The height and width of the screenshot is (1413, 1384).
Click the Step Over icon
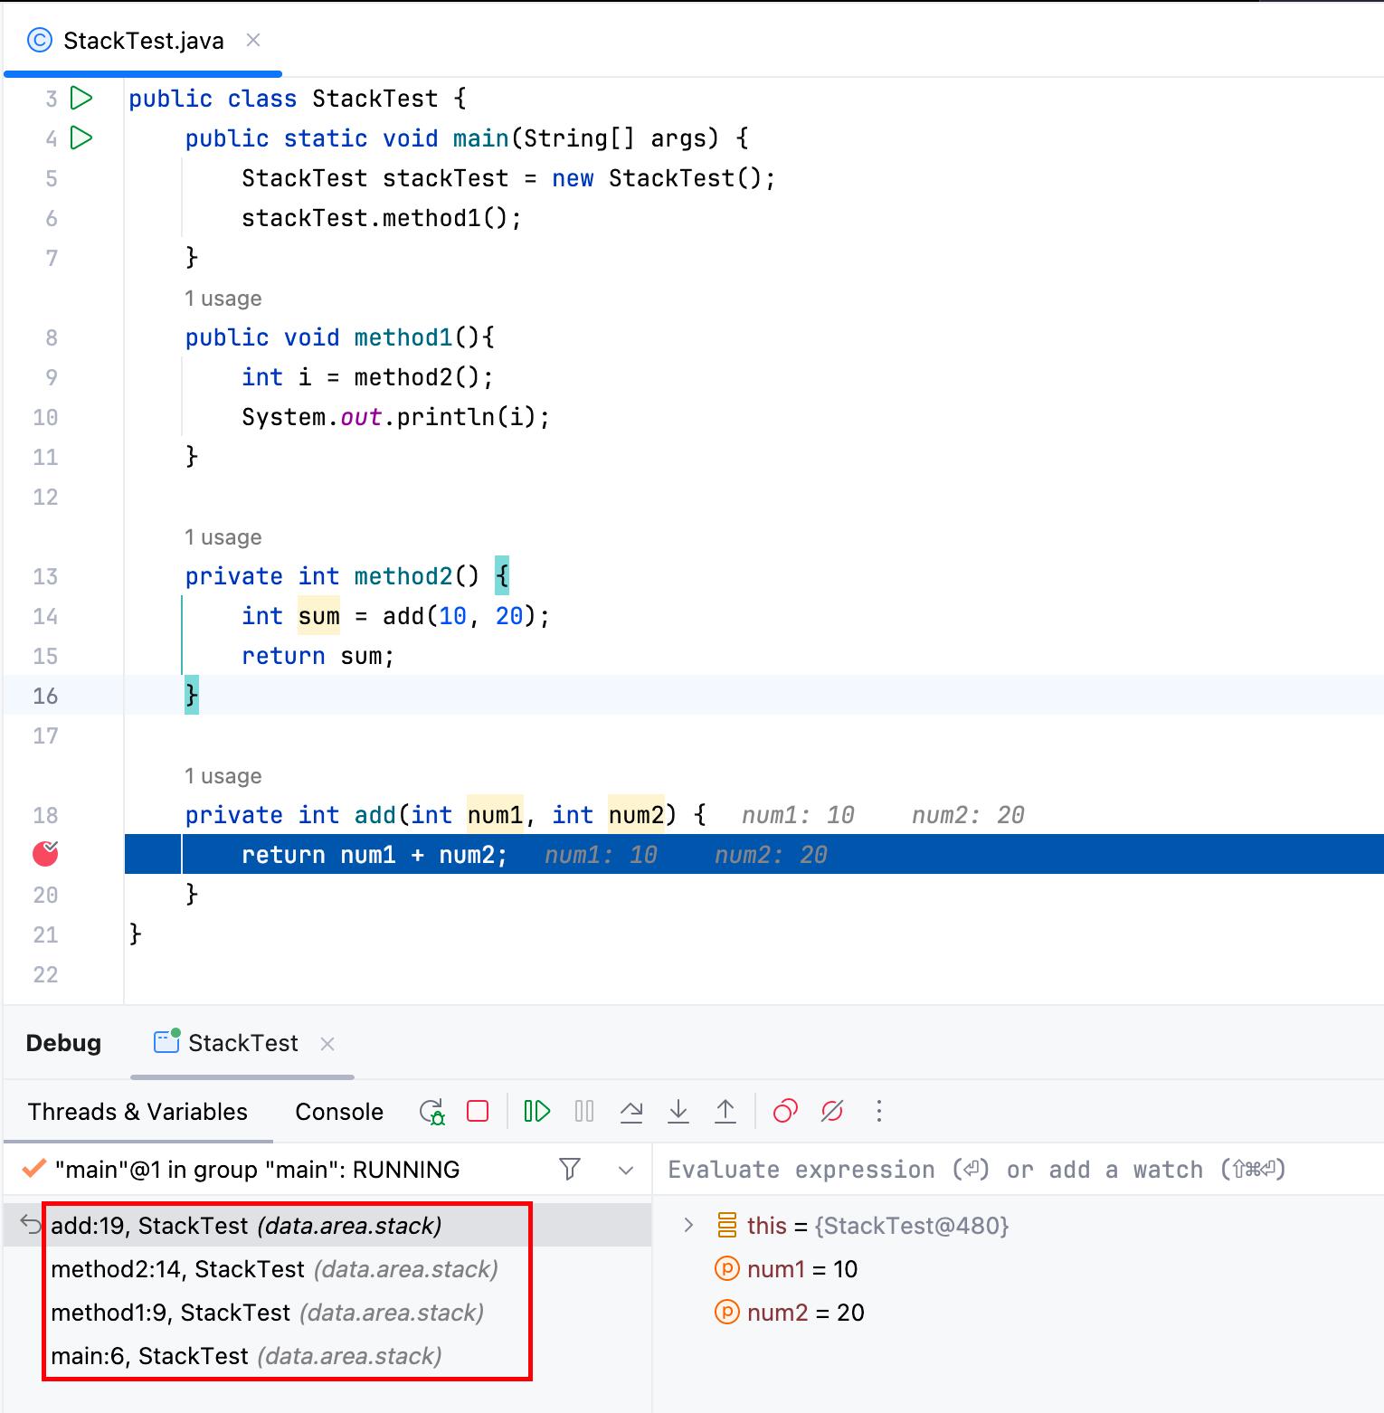pos(631,1111)
